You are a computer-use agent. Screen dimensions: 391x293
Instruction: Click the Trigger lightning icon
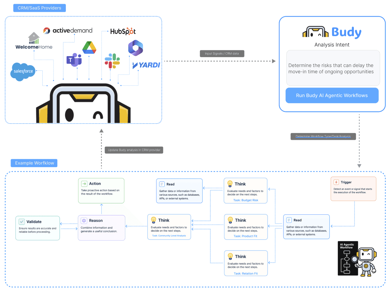click(x=336, y=182)
